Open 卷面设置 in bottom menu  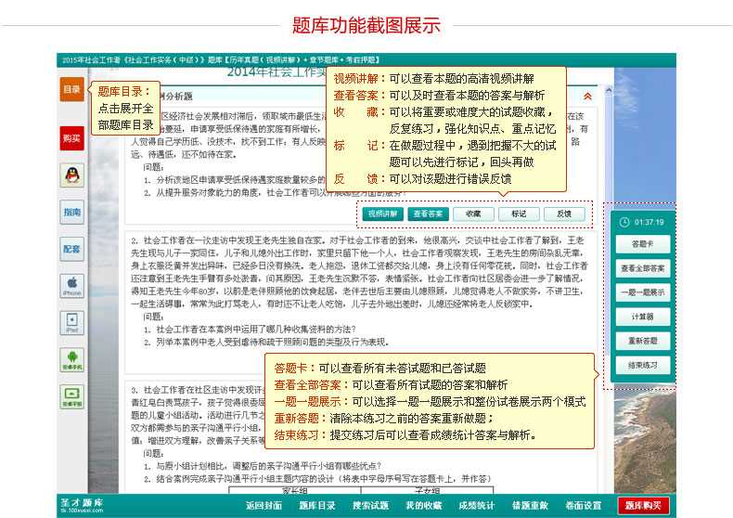(x=584, y=505)
